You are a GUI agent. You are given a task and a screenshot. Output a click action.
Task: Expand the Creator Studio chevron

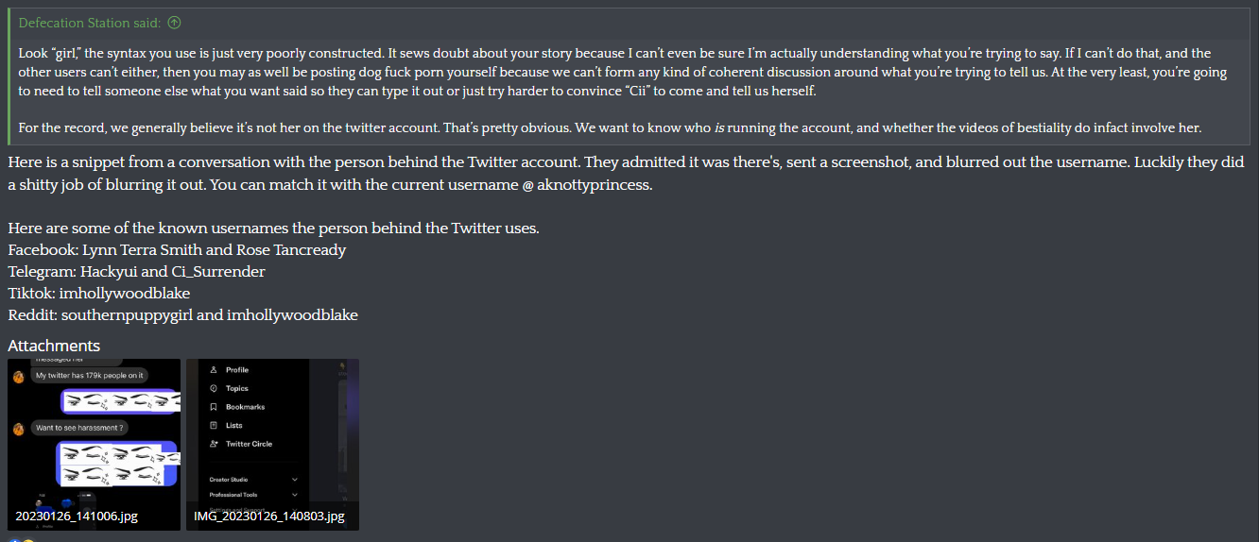295,480
